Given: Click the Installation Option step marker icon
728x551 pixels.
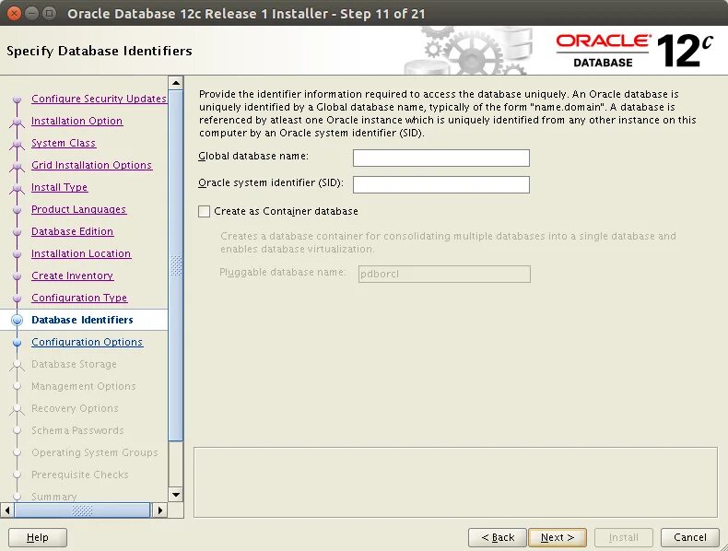Looking at the screenshot, I should pos(18,122).
